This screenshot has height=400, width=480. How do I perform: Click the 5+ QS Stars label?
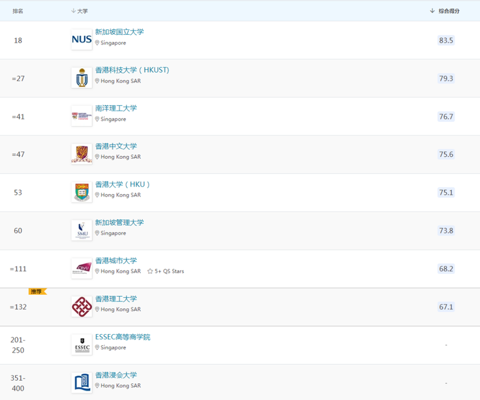click(x=169, y=271)
